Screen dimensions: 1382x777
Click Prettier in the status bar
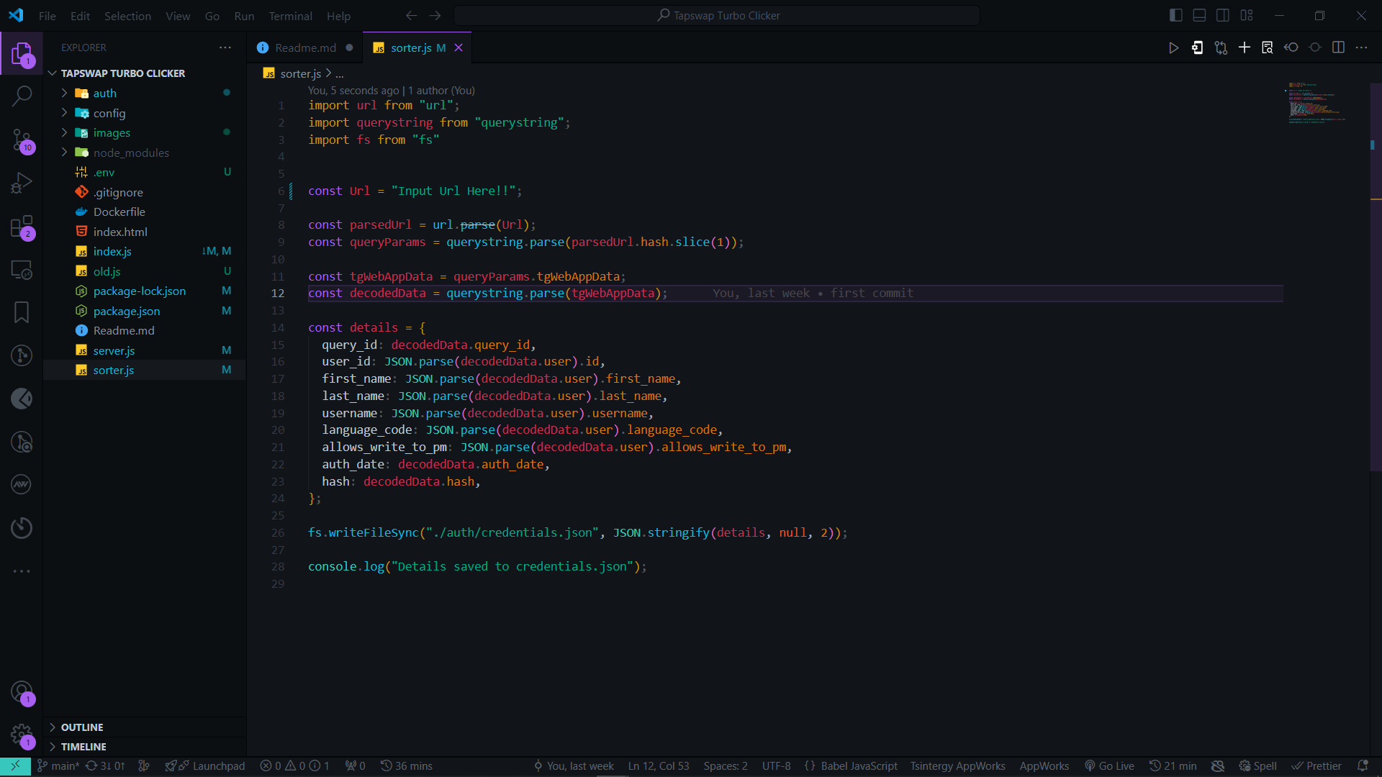click(1316, 766)
